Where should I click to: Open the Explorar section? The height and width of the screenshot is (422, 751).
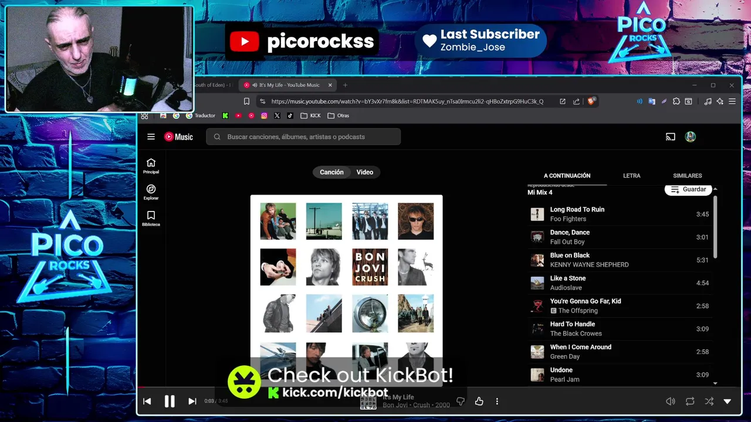pyautogui.click(x=151, y=192)
